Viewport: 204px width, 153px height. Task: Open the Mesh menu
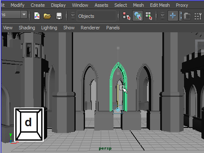click(138, 5)
